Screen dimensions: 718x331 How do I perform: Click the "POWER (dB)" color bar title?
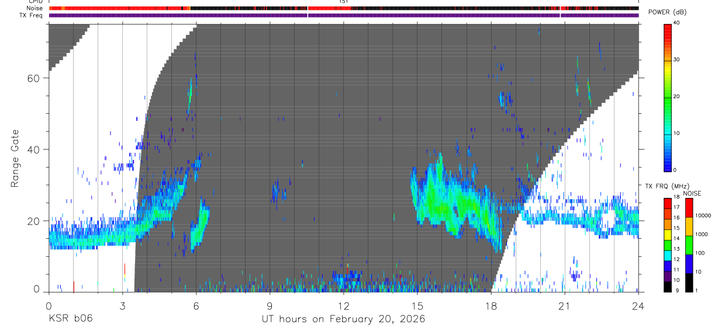[x=667, y=12]
